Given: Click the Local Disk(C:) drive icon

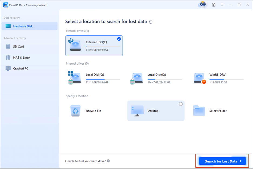Looking at the screenshot, I should point(75,78).
